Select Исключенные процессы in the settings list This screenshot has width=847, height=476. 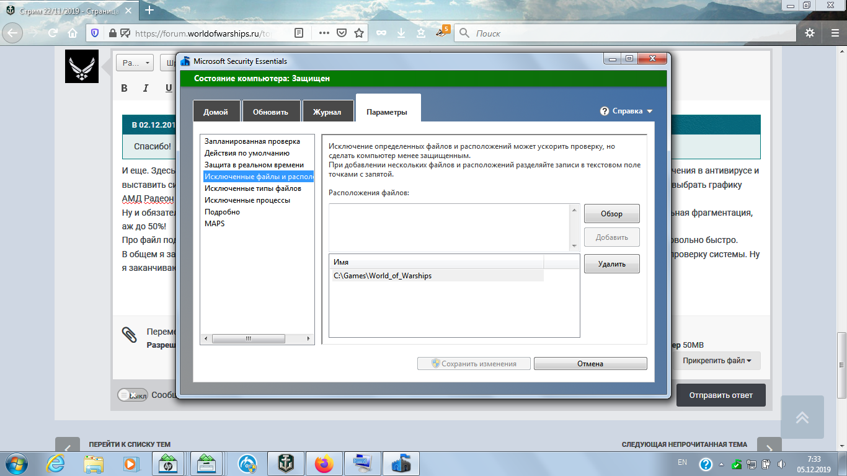tap(247, 200)
